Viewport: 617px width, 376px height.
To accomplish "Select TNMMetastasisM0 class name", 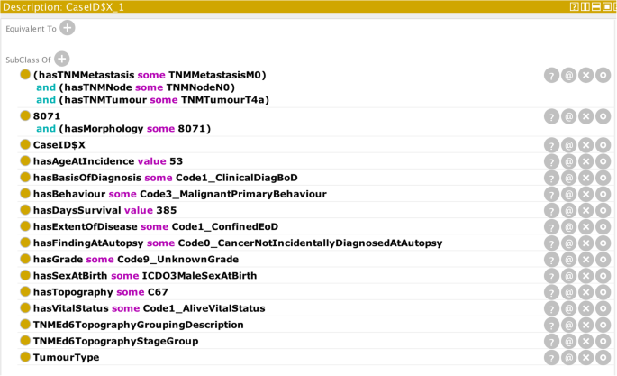I will (x=215, y=75).
